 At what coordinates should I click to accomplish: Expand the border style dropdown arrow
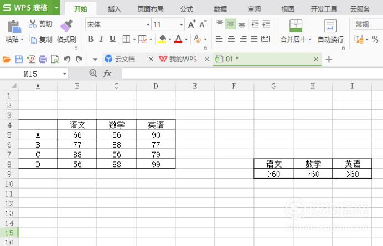tap(134, 39)
